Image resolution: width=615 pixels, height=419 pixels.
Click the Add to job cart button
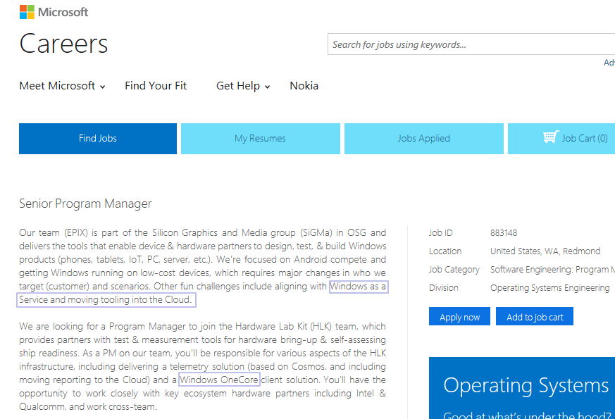tap(535, 317)
